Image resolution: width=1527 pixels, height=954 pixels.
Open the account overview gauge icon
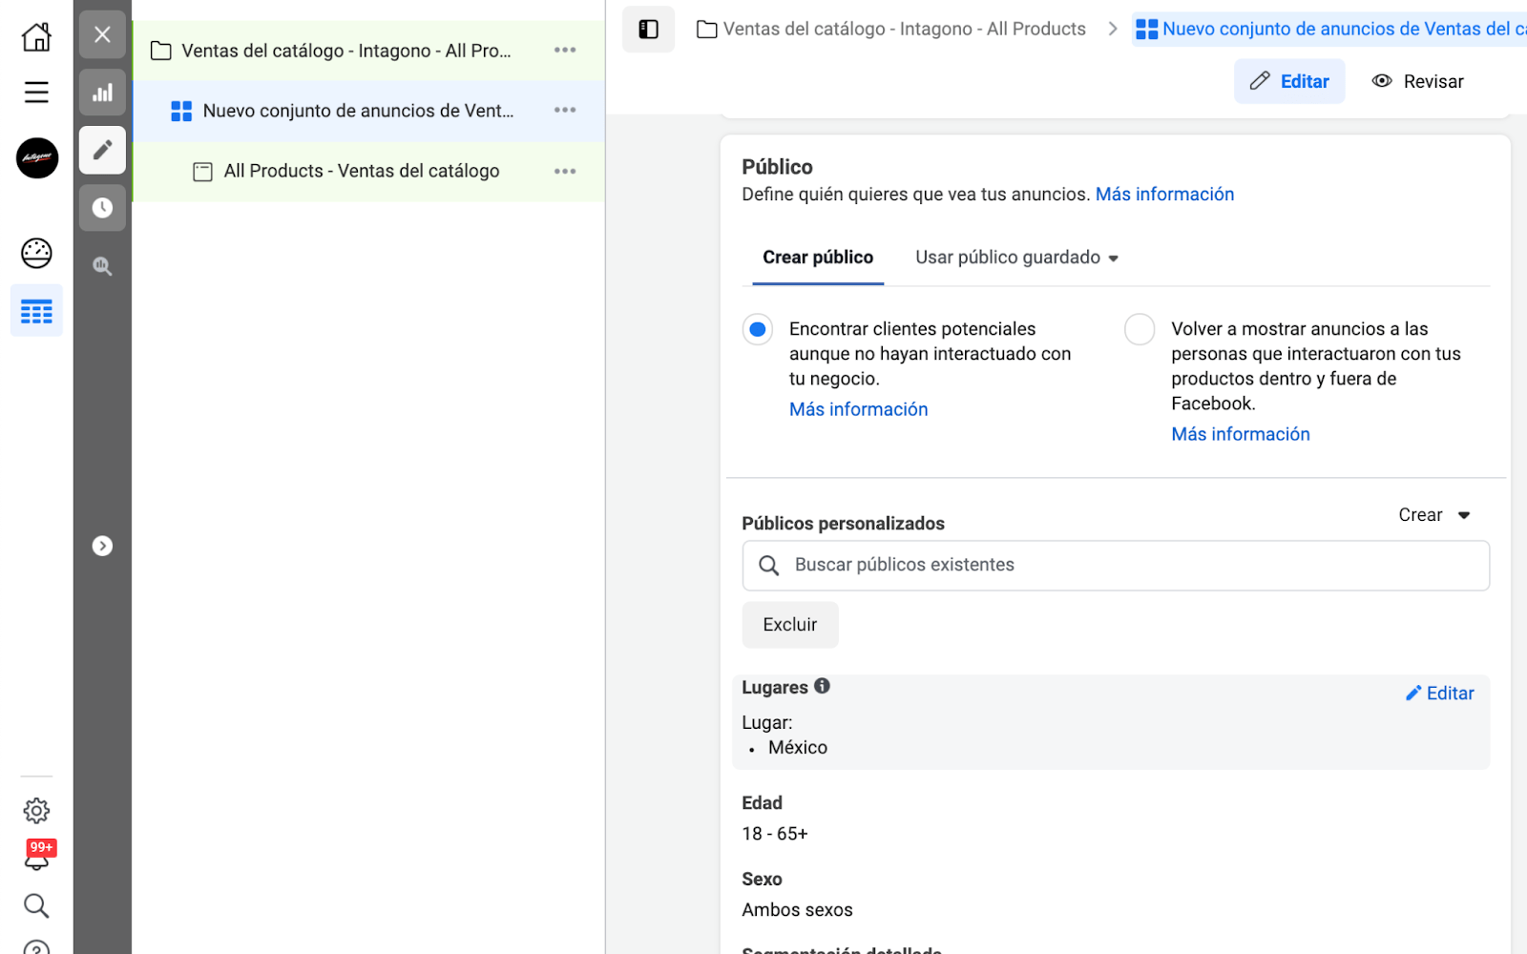[x=36, y=253]
